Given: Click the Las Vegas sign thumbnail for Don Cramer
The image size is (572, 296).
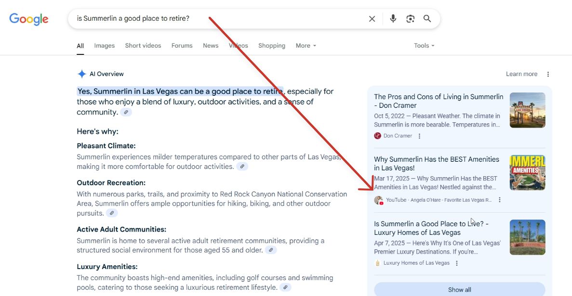Looking at the screenshot, I should coord(528,110).
